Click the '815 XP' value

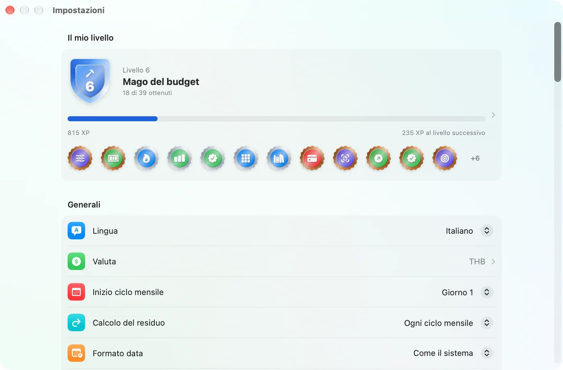[78, 133]
